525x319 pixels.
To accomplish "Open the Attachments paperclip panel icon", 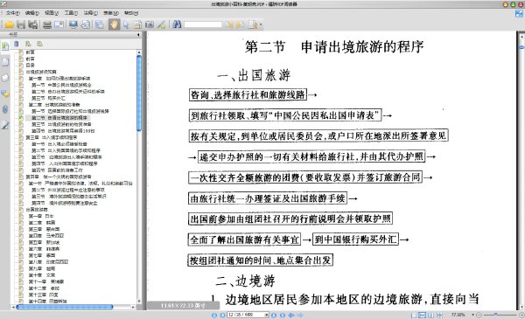I will pos(5,109).
